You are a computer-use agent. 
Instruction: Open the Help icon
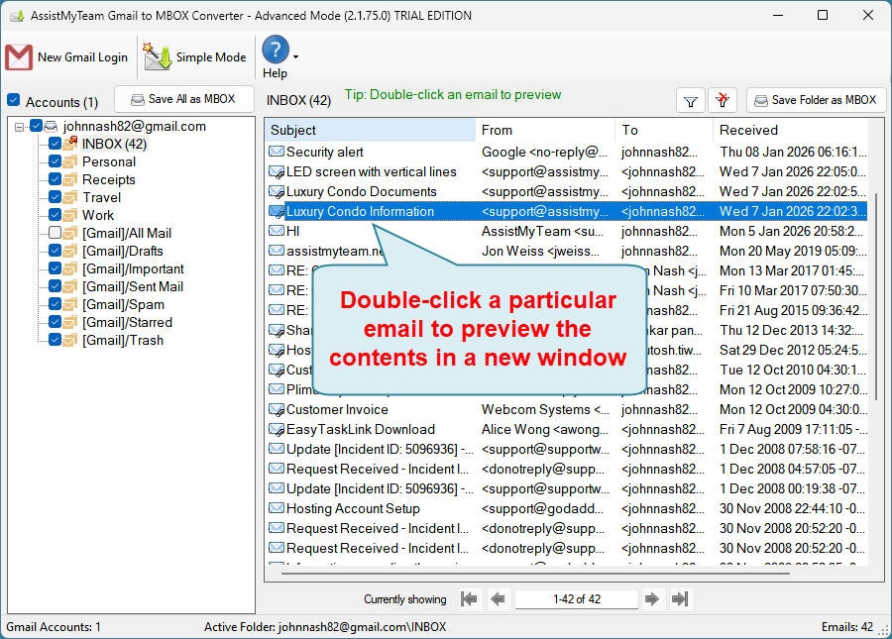pos(275,50)
